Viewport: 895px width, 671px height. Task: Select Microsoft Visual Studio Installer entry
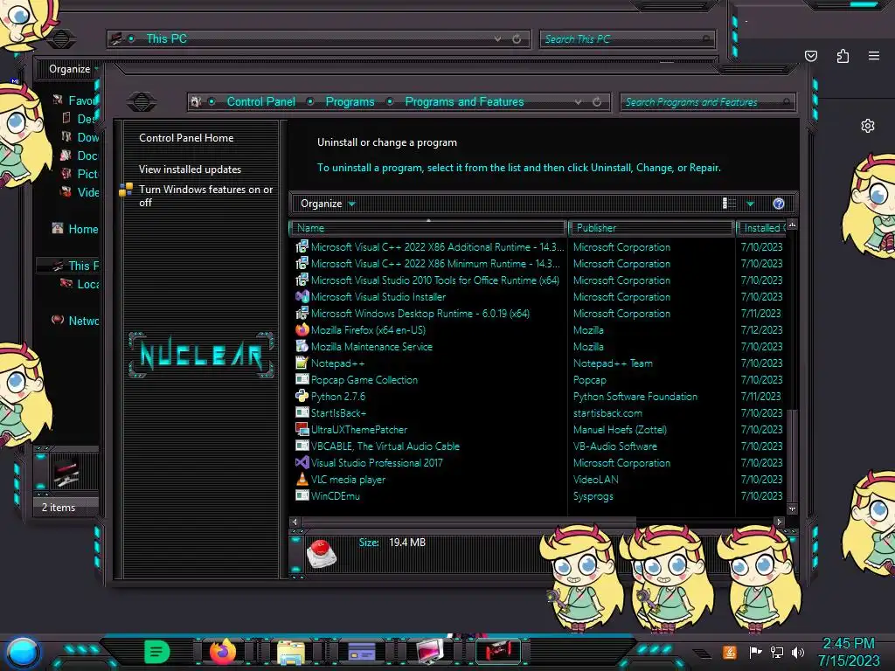click(x=378, y=297)
